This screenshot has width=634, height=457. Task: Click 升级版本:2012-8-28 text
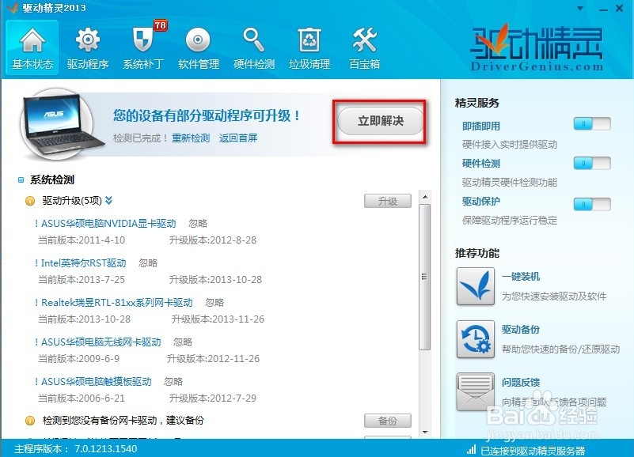pyautogui.click(x=213, y=240)
